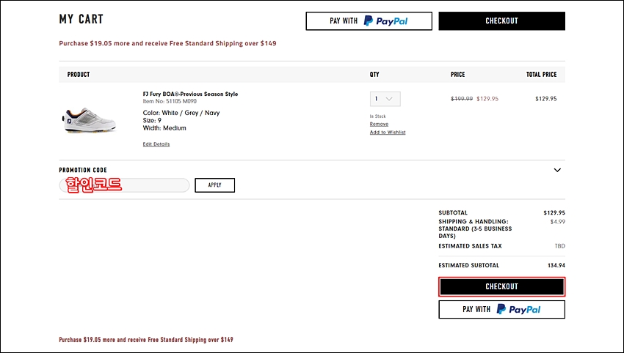Click the bottom Pay with PayPal button
Image resolution: width=624 pixels, height=353 pixels.
502,309
